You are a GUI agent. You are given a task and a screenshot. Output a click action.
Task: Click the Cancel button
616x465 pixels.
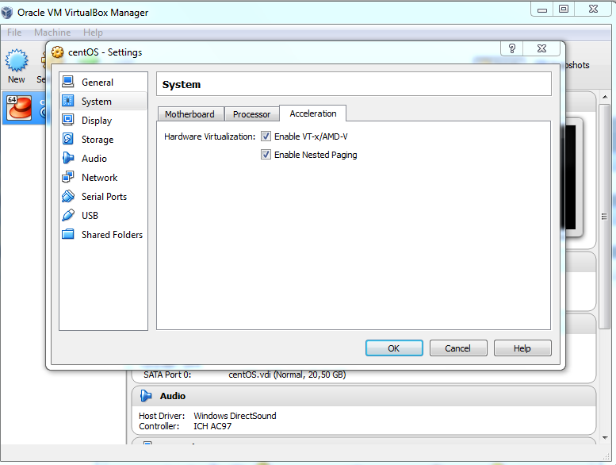point(458,348)
